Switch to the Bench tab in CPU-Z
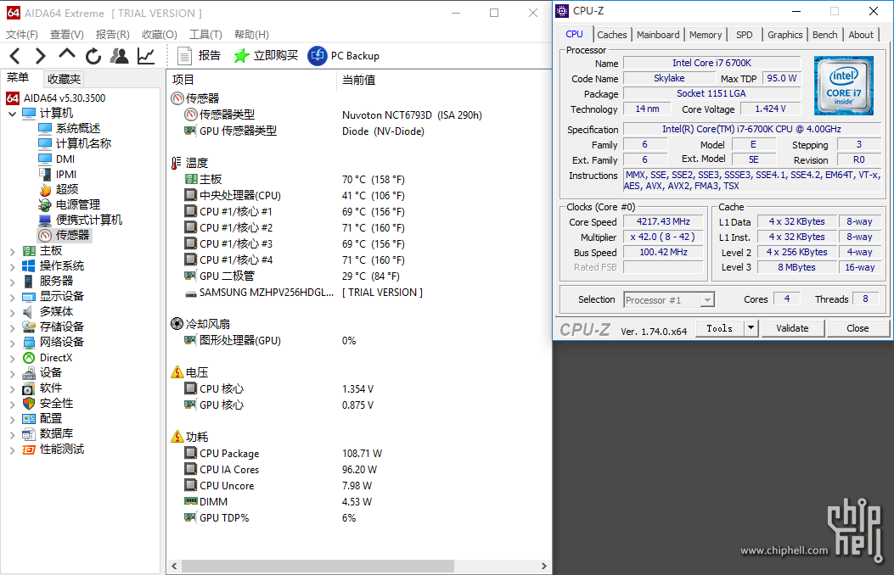This screenshot has width=894, height=575. click(825, 35)
